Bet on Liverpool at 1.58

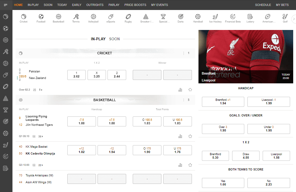(276, 156)
